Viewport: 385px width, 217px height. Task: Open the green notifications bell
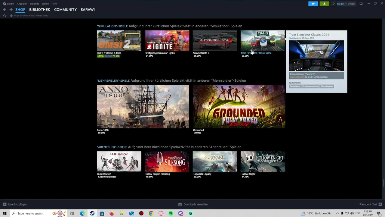(x=324, y=4)
